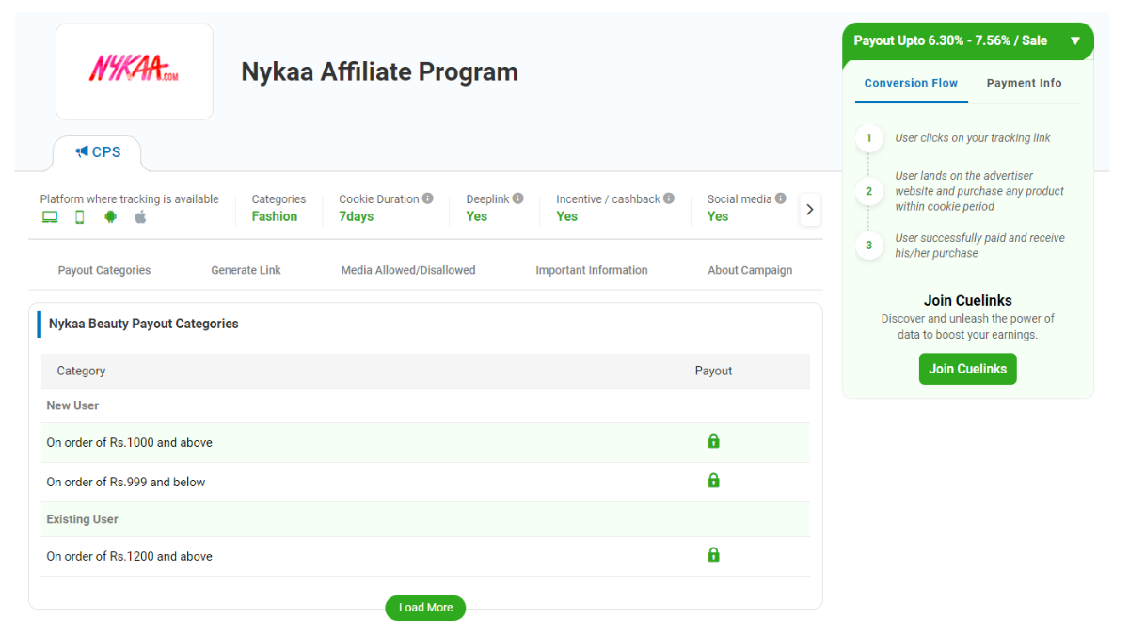The width and height of the screenshot is (1129, 635).
Task: Unlock the Existing User Rs.1200 payout lock
Action: tap(713, 554)
